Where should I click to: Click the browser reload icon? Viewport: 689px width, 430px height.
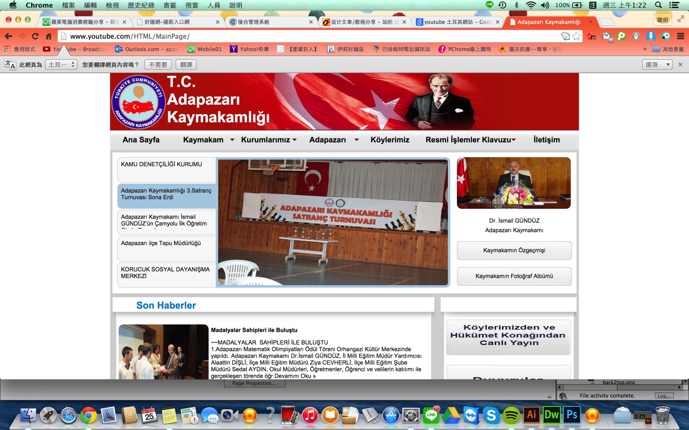(x=35, y=36)
